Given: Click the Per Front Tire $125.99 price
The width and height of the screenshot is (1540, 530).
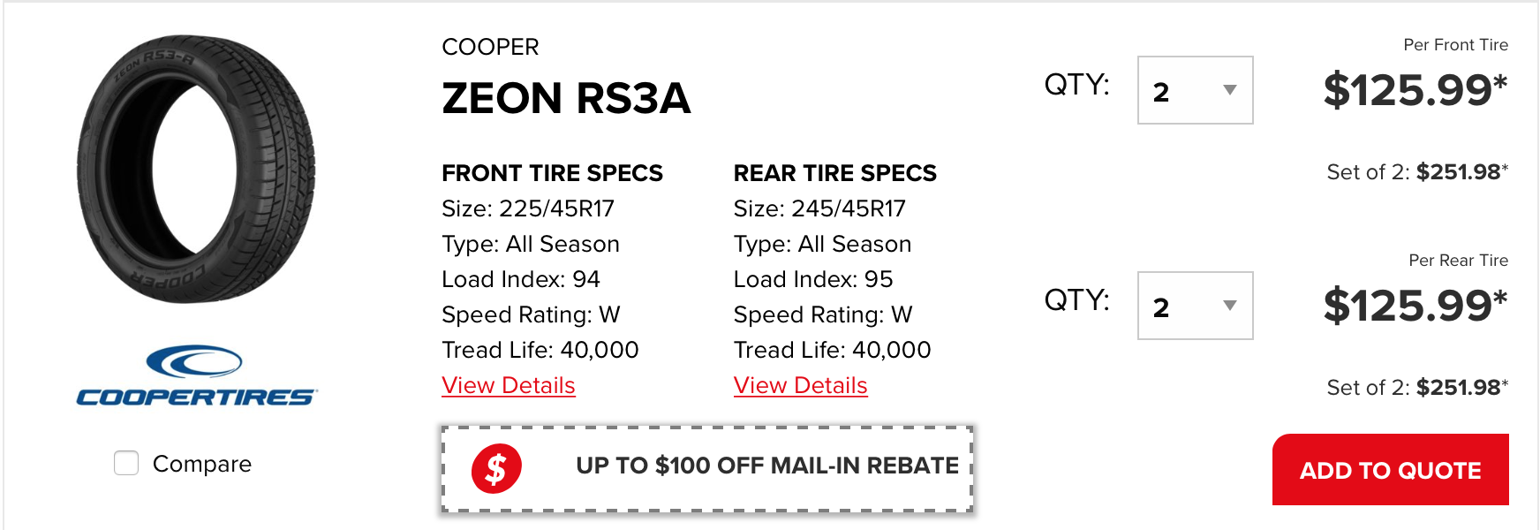Looking at the screenshot, I should click(1415, 90).
